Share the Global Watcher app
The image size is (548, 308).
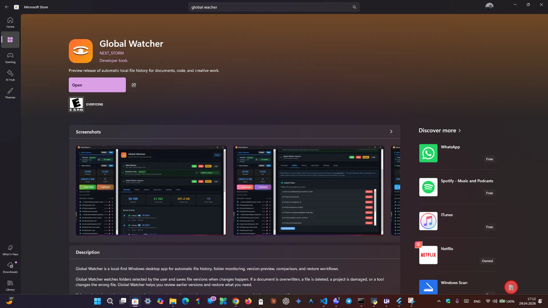134,85
